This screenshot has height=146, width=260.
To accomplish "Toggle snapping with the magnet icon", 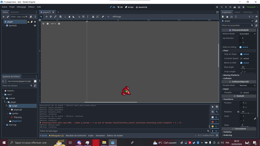I will point(79,16).
